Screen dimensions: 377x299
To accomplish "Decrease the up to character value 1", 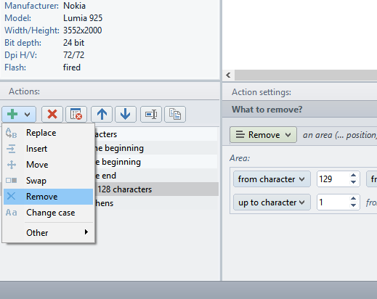I will 354,205.
